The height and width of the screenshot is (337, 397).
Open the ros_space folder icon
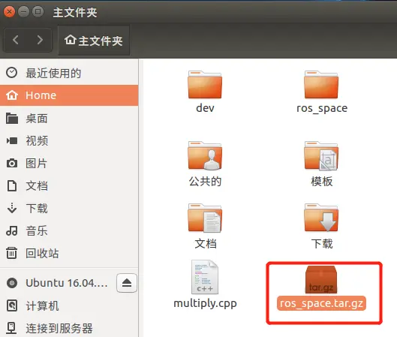tap(321, 85)
